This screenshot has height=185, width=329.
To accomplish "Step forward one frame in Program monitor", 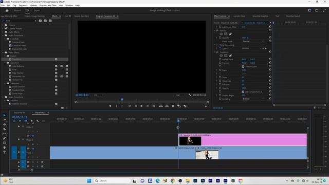I will click(x=148, y=106).
